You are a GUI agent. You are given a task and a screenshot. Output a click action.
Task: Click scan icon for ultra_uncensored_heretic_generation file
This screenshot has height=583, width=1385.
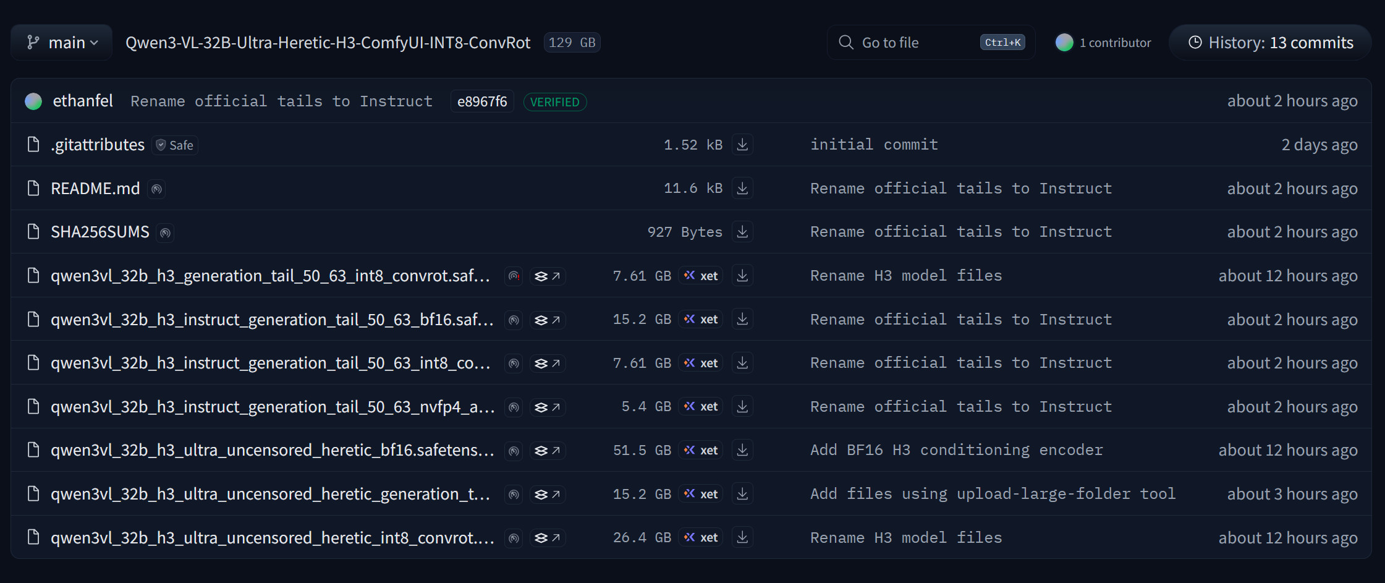514,495
